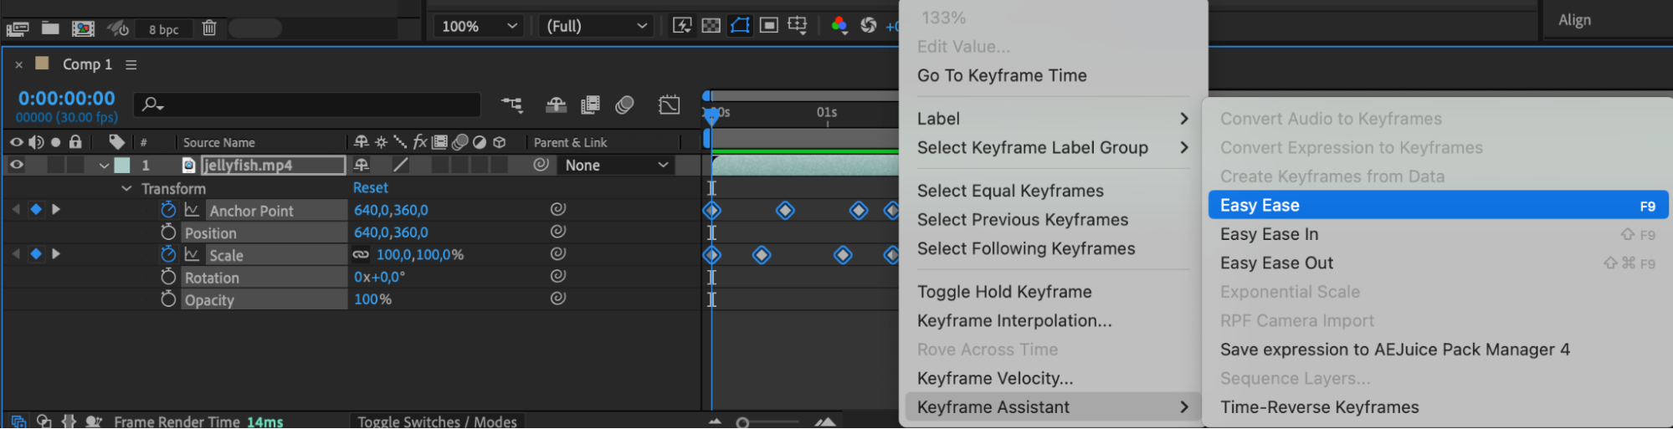Hide the jellyfish.mp4 layer with eye

(16, 165)
